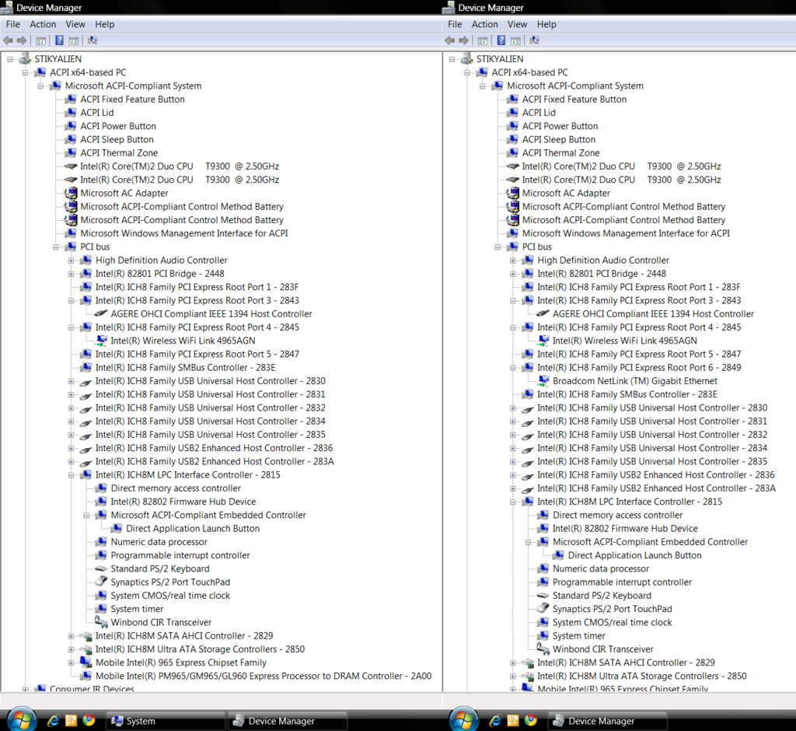Click the Help icon in left window toolbar
Image resolution: width=796 pixels, height=731 pixels.
(59, 40)
